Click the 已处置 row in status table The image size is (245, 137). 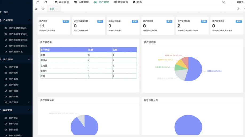[x=89, y=66]
